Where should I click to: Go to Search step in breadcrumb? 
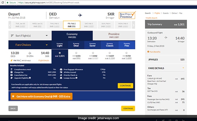point(148,13)
